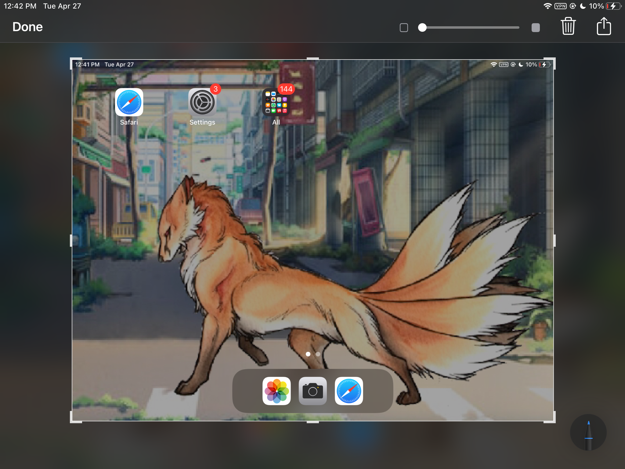Tap the filled square at the slider's right end
Viewport: 625px width, 469px height.
[x=536, y=27]
